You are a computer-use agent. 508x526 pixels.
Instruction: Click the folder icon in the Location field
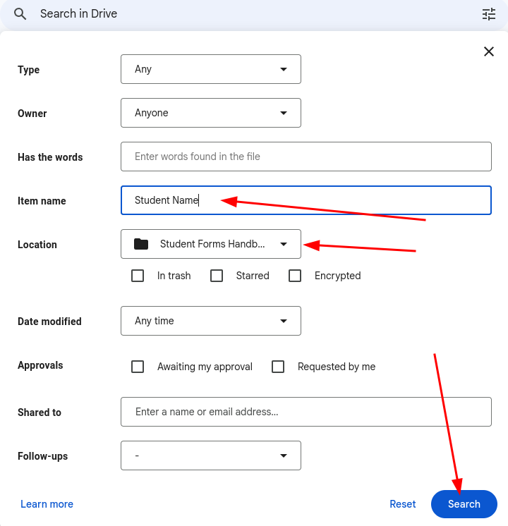point(141,244)
